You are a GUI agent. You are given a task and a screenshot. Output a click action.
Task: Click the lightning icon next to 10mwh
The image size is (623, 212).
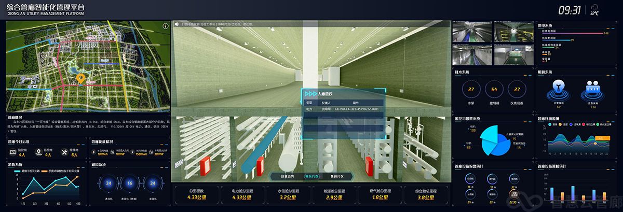point(93,152)
